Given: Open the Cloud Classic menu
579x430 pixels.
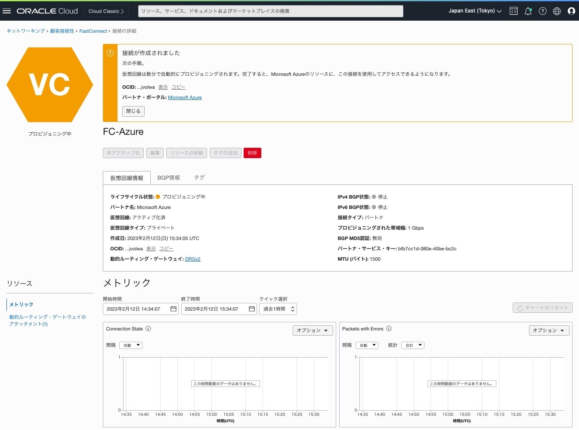Looking at the screenshot, I should (106, 11).
